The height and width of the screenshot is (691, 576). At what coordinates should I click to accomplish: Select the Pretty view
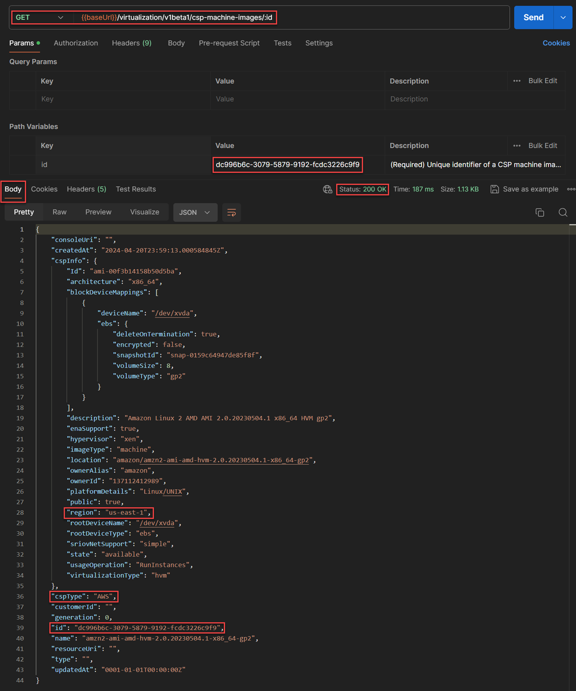(x=24, y=212)
